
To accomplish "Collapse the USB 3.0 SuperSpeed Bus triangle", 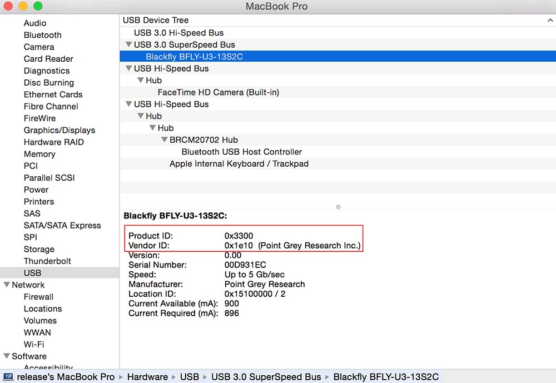I will [129, 44].
